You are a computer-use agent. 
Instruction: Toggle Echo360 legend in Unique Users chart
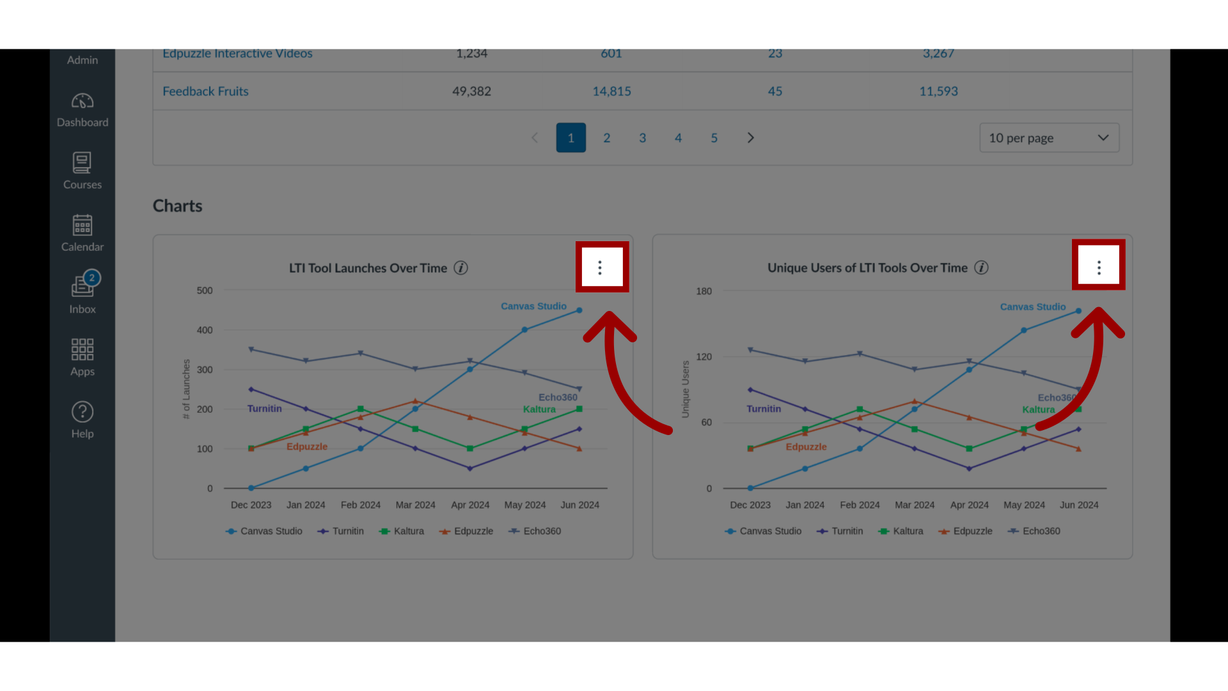point(1034,531)
